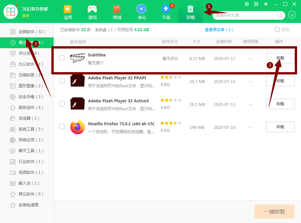
Task: Uninstall Subtitles with its 卸载 button
Action: pos(280,58)
